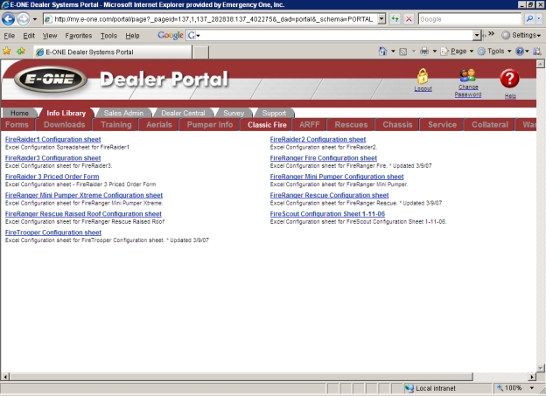Open the Home button dropdown arrow
The height and width of the screenshot is (396, 546).
393,52
